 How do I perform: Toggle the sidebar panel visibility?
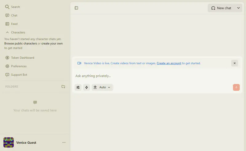click(76, 8)
